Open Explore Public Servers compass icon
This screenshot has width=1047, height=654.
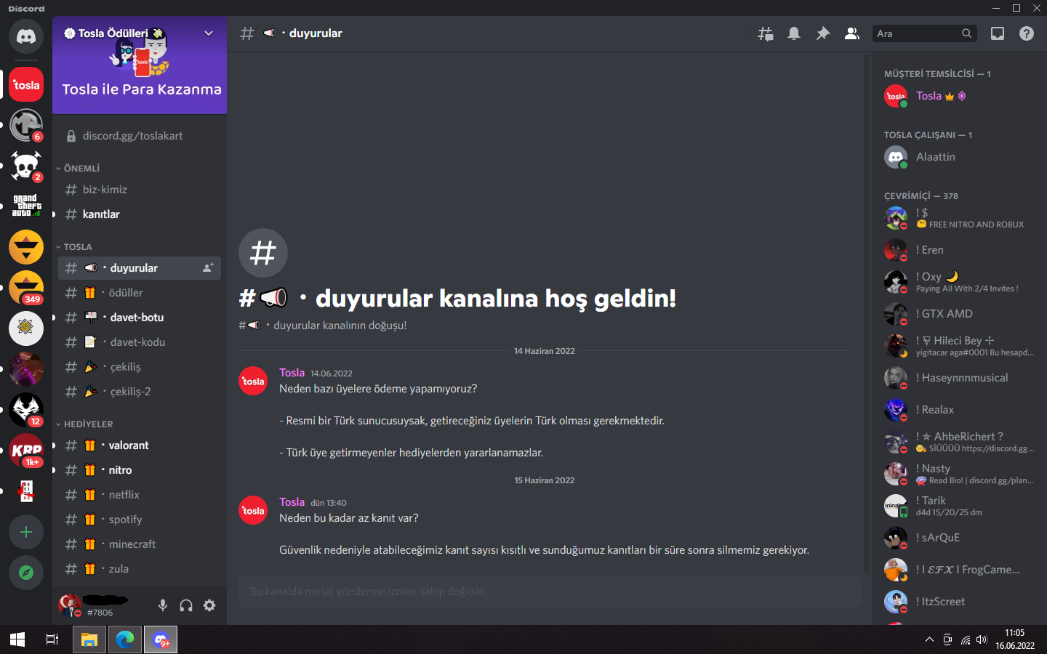click(x=26, y=573)
